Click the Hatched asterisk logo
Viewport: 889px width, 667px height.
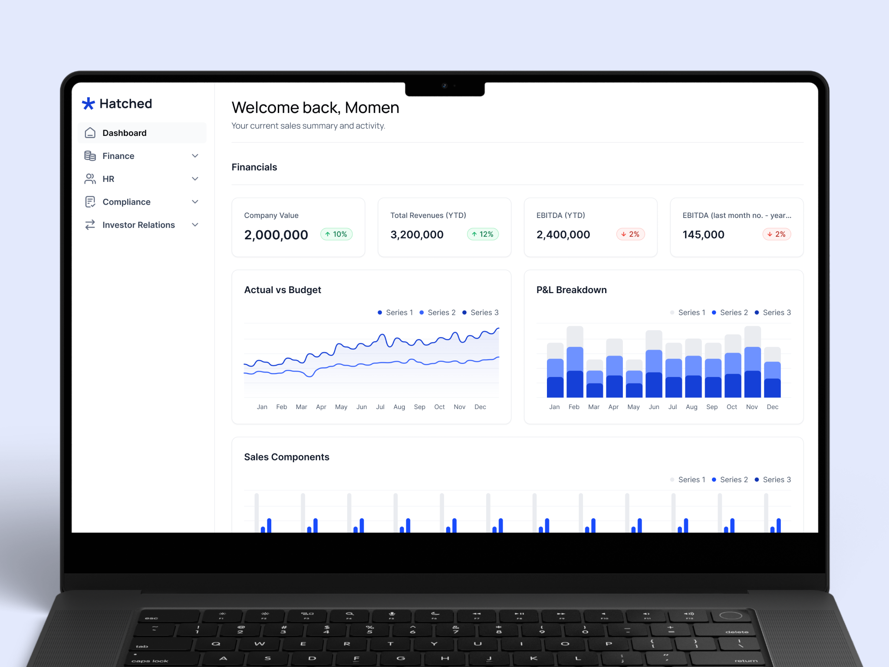click(x=88, y=103)
